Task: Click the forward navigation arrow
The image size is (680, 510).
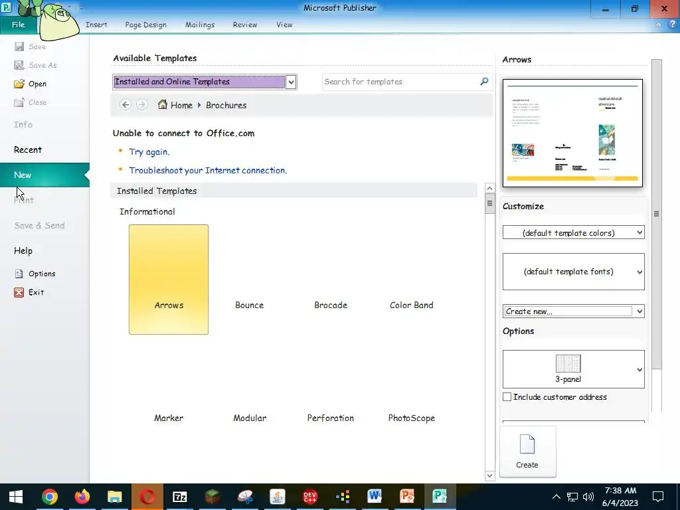Action: [x=142, y=105]
